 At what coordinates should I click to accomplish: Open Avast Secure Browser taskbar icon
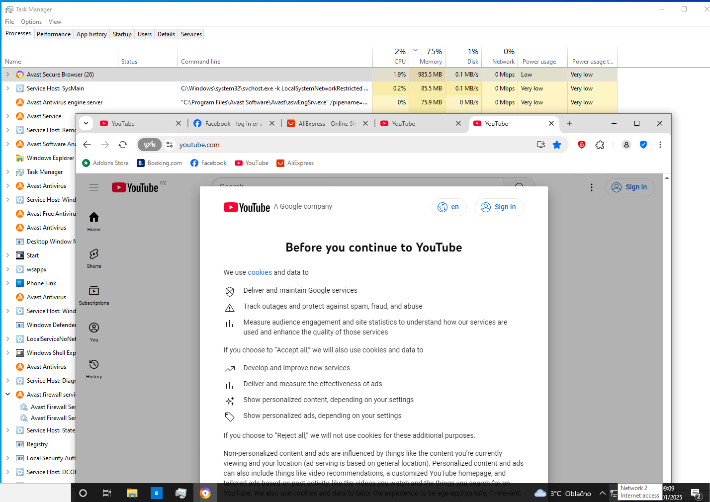(205, 493)
